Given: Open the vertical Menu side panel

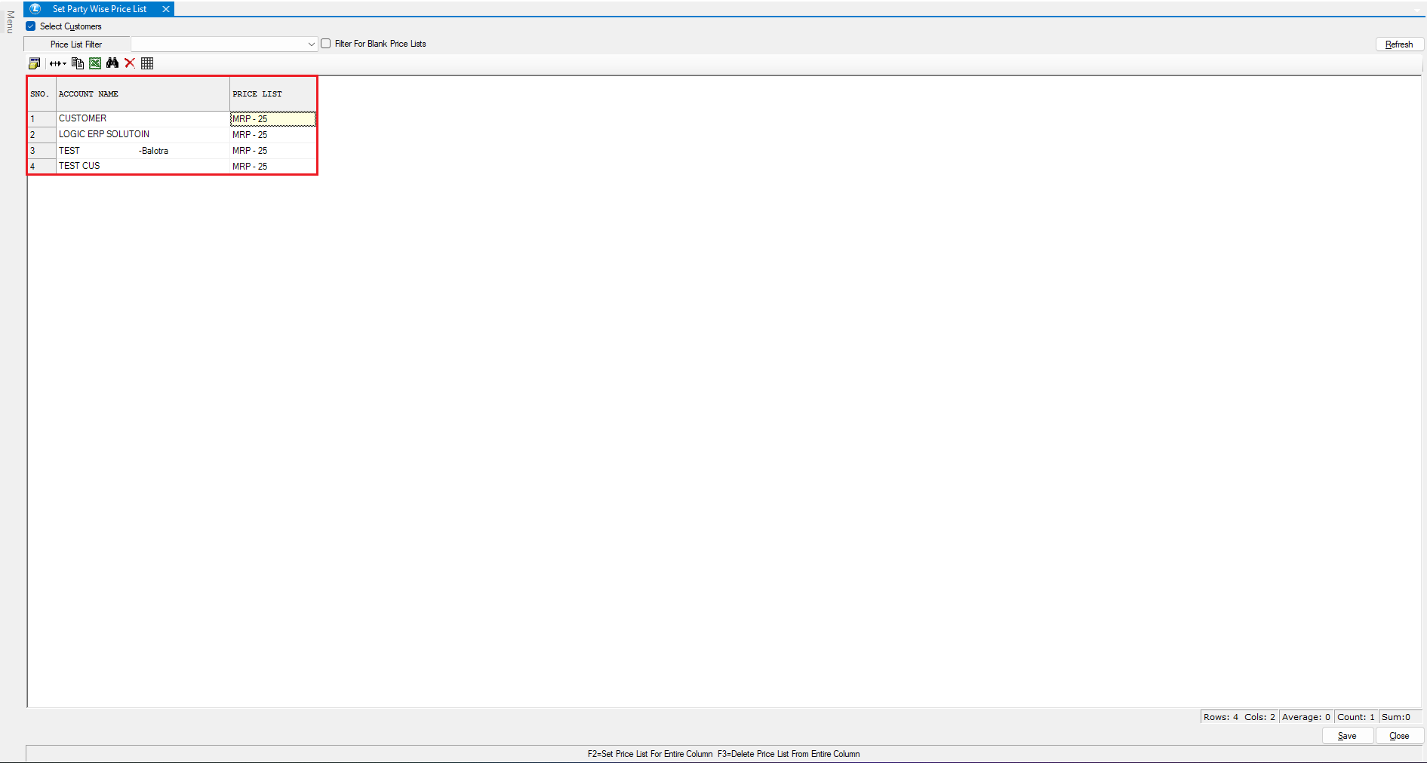Looking at the screenshot, I should [10, 23].
